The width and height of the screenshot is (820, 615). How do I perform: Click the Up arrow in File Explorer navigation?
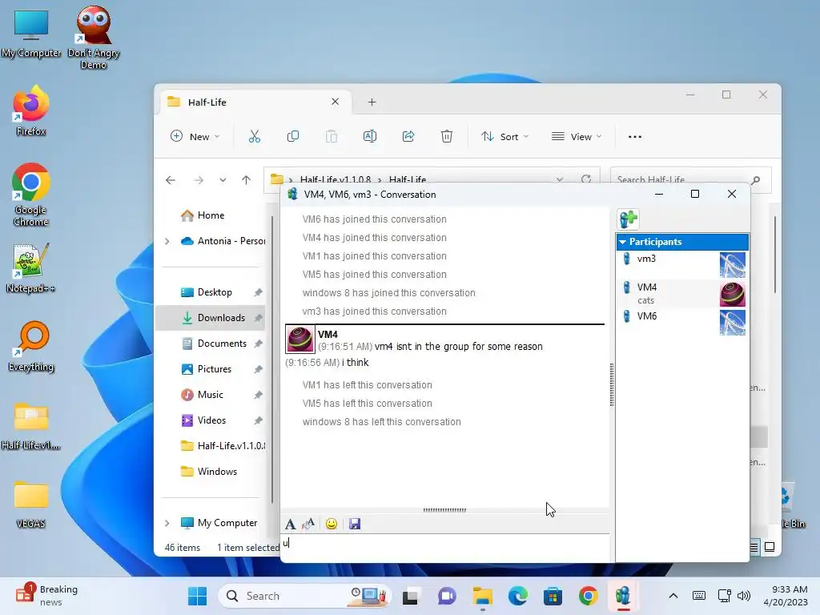[247, 180]
